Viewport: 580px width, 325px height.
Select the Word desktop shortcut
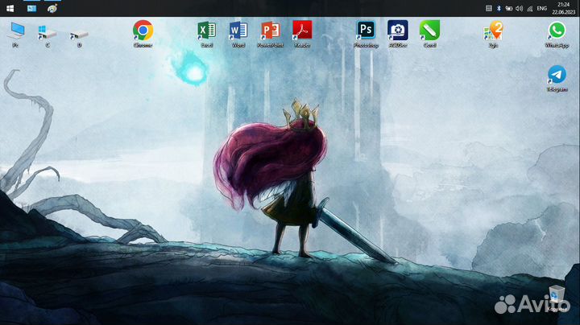click(x=238, y=34)
